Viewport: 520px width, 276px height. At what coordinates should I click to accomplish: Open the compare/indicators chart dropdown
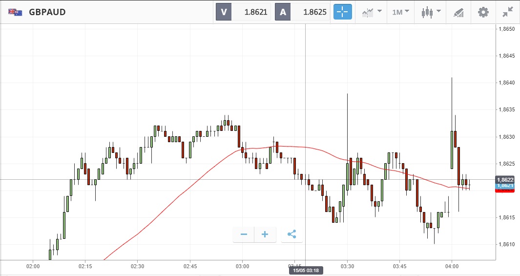point(372,12)
